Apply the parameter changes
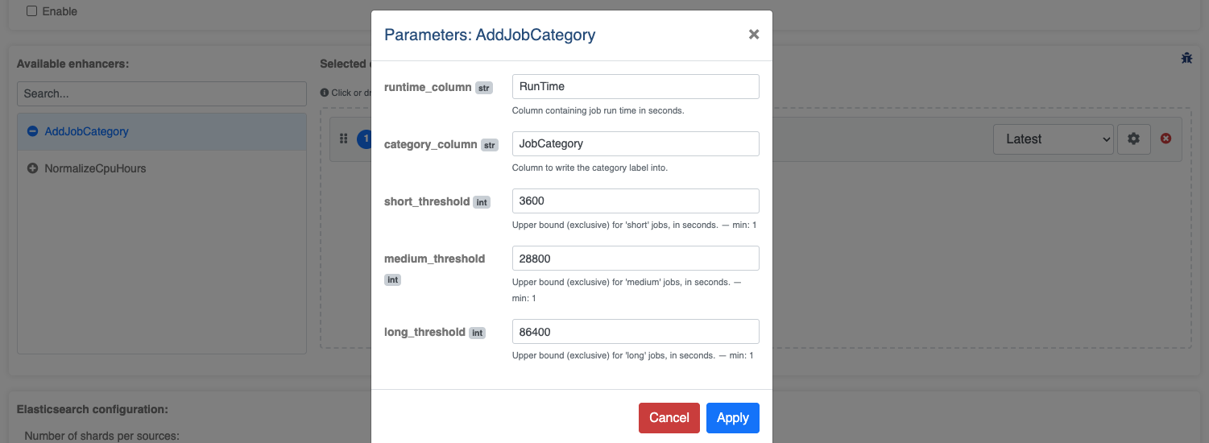 coord(733,417)
